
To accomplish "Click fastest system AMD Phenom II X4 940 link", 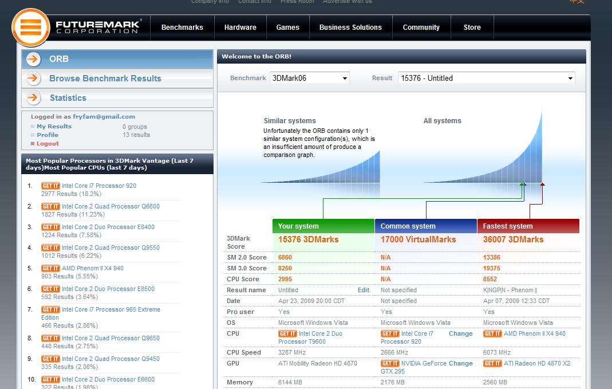I will 535,334.
